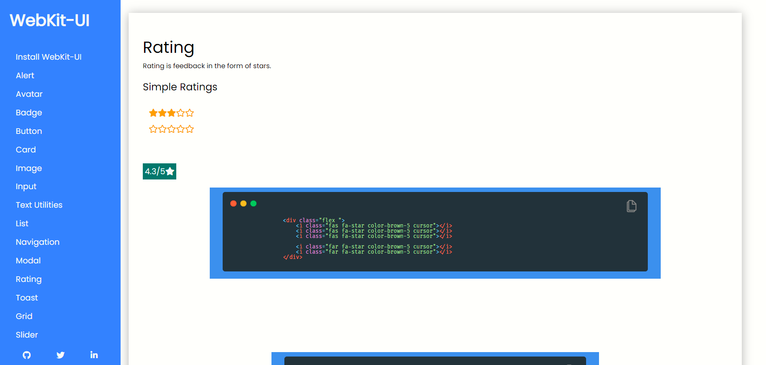This screenshot has width=766, height=365.
Task: Click the green dot on the code window
Action: pyautogui.click(x=253, y=204)
